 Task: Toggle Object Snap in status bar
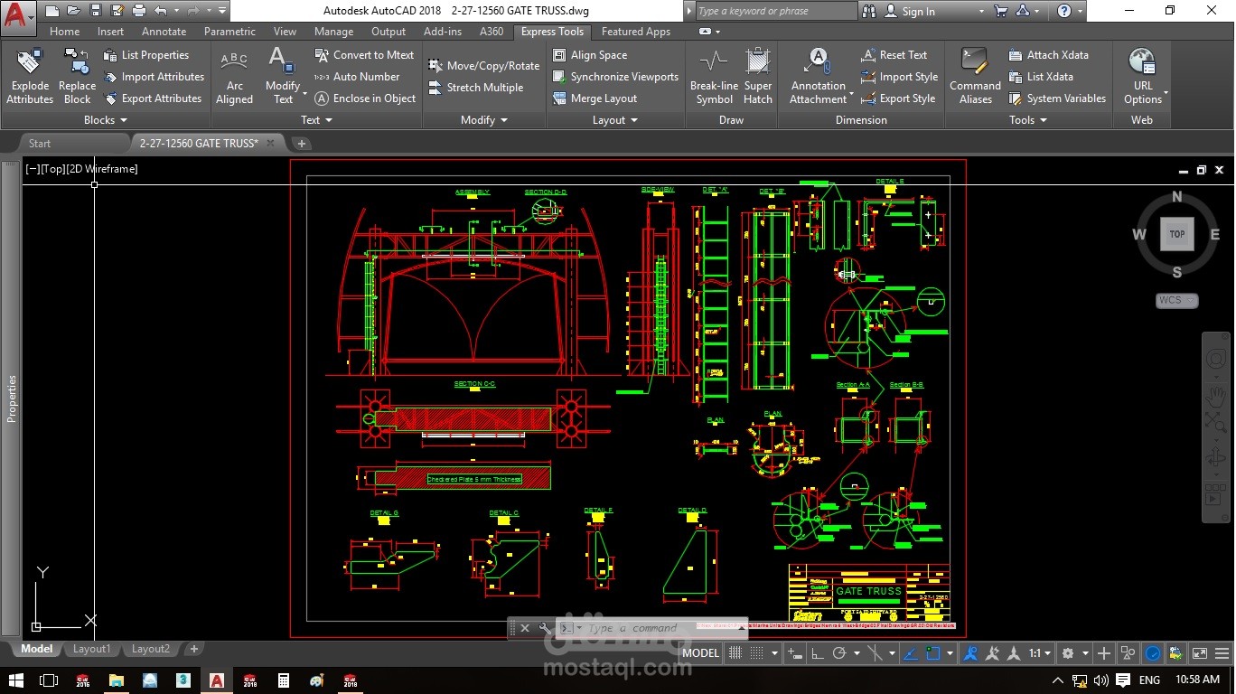point(933,653)
